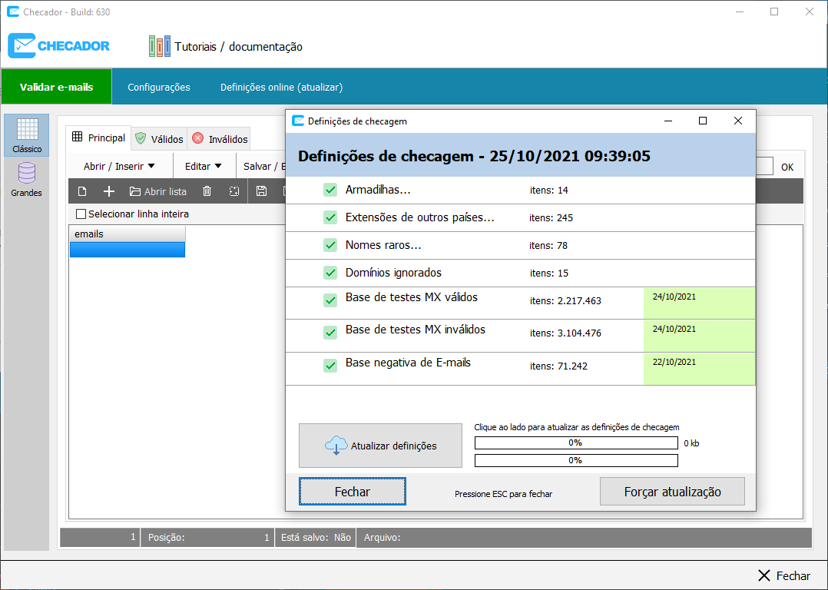Click the trash delete icon
828x590 pixels.
207,191
